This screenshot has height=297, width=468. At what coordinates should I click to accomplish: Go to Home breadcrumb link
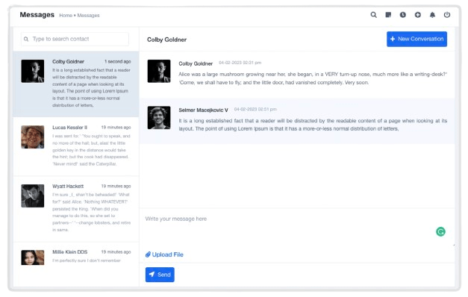pos(66,16)
